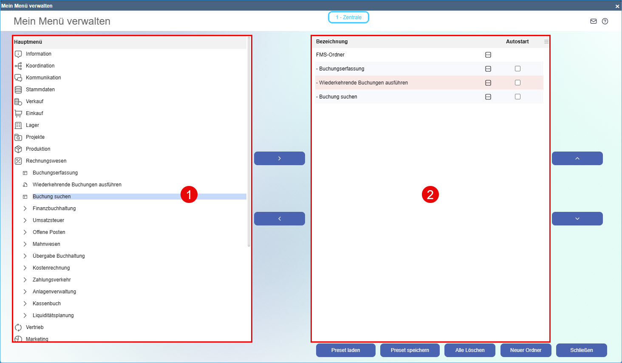
Task: Select Stammdaten in the Hauptmenü
Action: pos(40,90)
